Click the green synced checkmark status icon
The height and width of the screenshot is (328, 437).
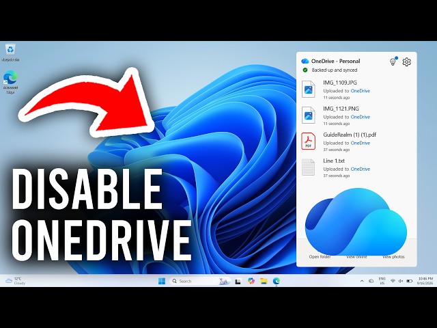[305, 70]
